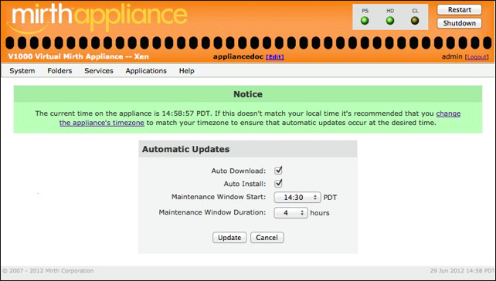Open the Applications menu

(146, 71)
